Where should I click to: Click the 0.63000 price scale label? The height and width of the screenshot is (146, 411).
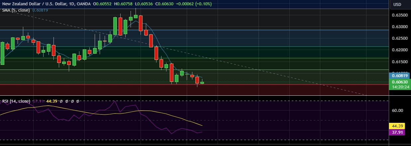click(x=399, y=27)
